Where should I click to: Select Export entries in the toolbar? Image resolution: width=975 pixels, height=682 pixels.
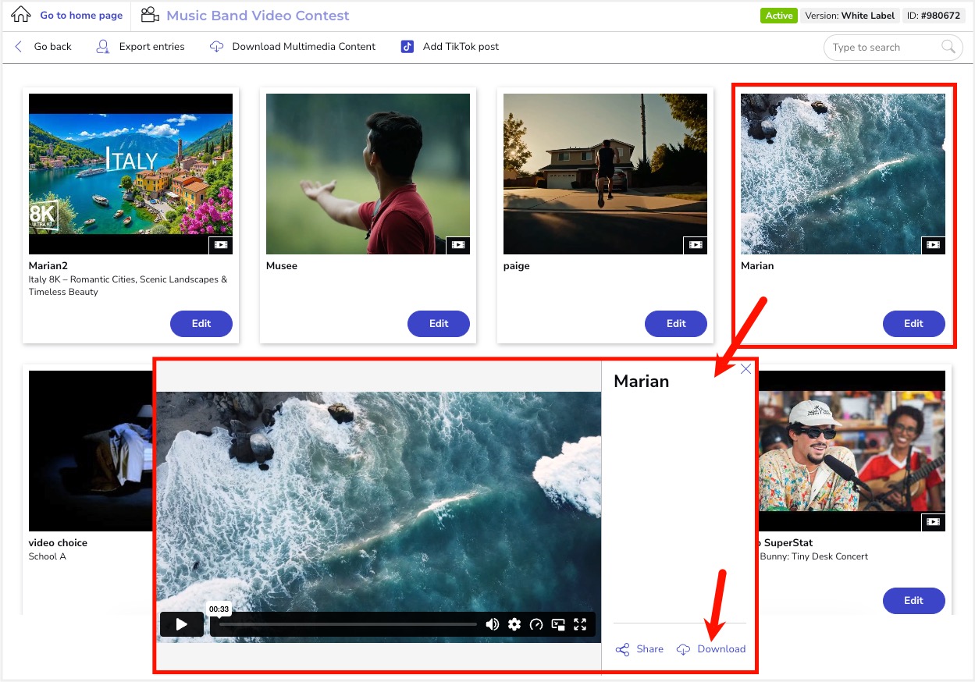[x=151, y=47]
